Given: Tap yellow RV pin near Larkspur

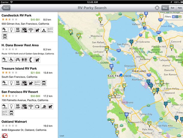Looking at the screenshot, I should coord(107,50).
